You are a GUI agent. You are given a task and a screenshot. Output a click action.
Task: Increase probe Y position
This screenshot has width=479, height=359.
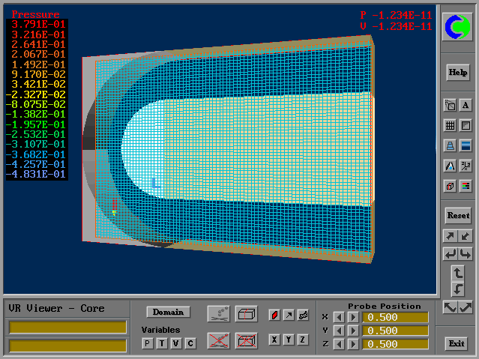point(354,331)
